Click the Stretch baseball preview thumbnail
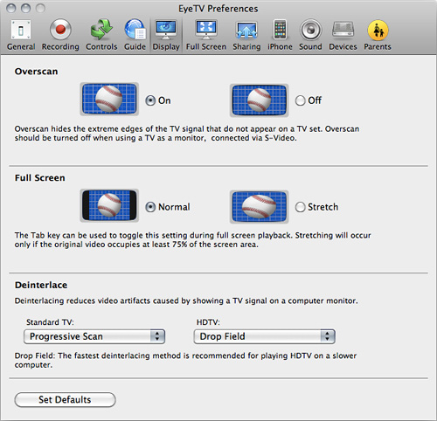Viewport: 437px width, 421px height. pos(259,206)
